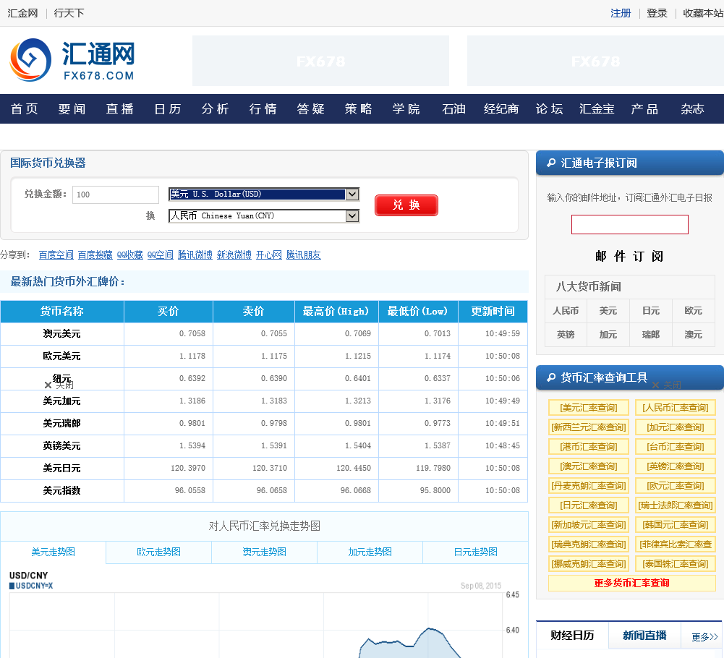Image resolution: width=724 pixels, height=658 pixels.
Task: Switch to the 澳元走势图 tab
Action: [x=264, y=552]
